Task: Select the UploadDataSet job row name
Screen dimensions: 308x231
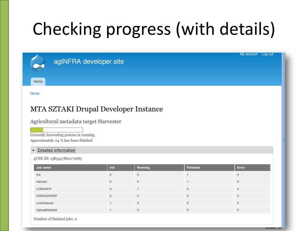Action: 47,210
